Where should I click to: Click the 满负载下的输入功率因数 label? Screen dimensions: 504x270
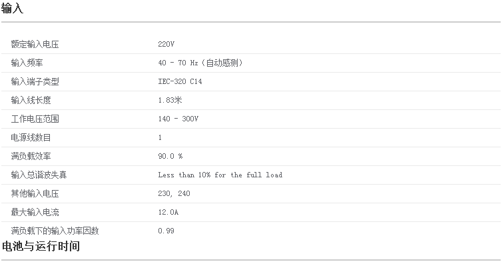click(55, 231)
